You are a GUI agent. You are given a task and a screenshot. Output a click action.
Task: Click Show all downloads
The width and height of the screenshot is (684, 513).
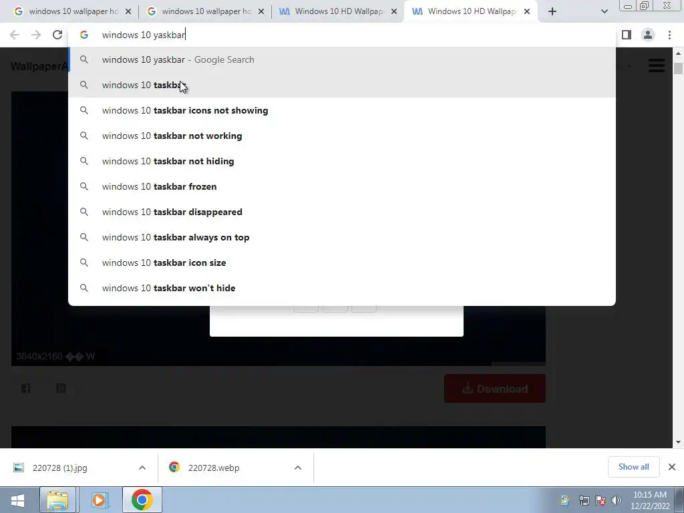click(633, 467)
